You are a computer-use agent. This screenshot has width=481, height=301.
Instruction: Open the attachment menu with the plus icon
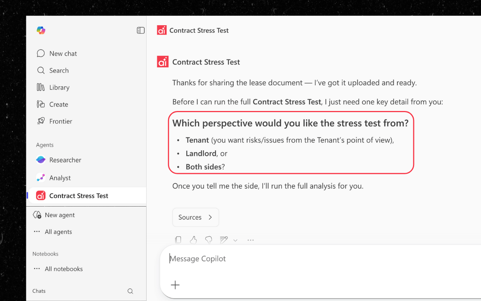[x=175, y=285]
